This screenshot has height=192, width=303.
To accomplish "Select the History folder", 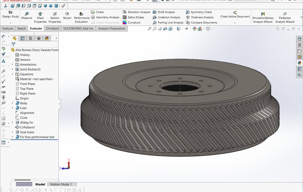I will click(22, 55).
